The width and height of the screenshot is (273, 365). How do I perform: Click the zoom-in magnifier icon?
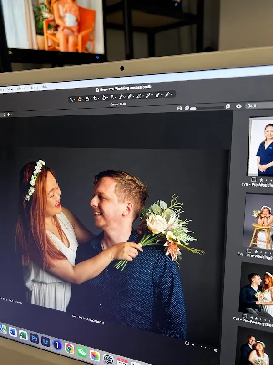228,106
